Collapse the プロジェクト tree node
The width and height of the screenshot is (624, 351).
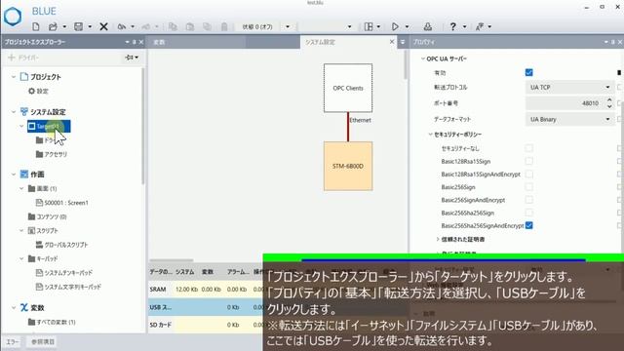tap(13, 76)
